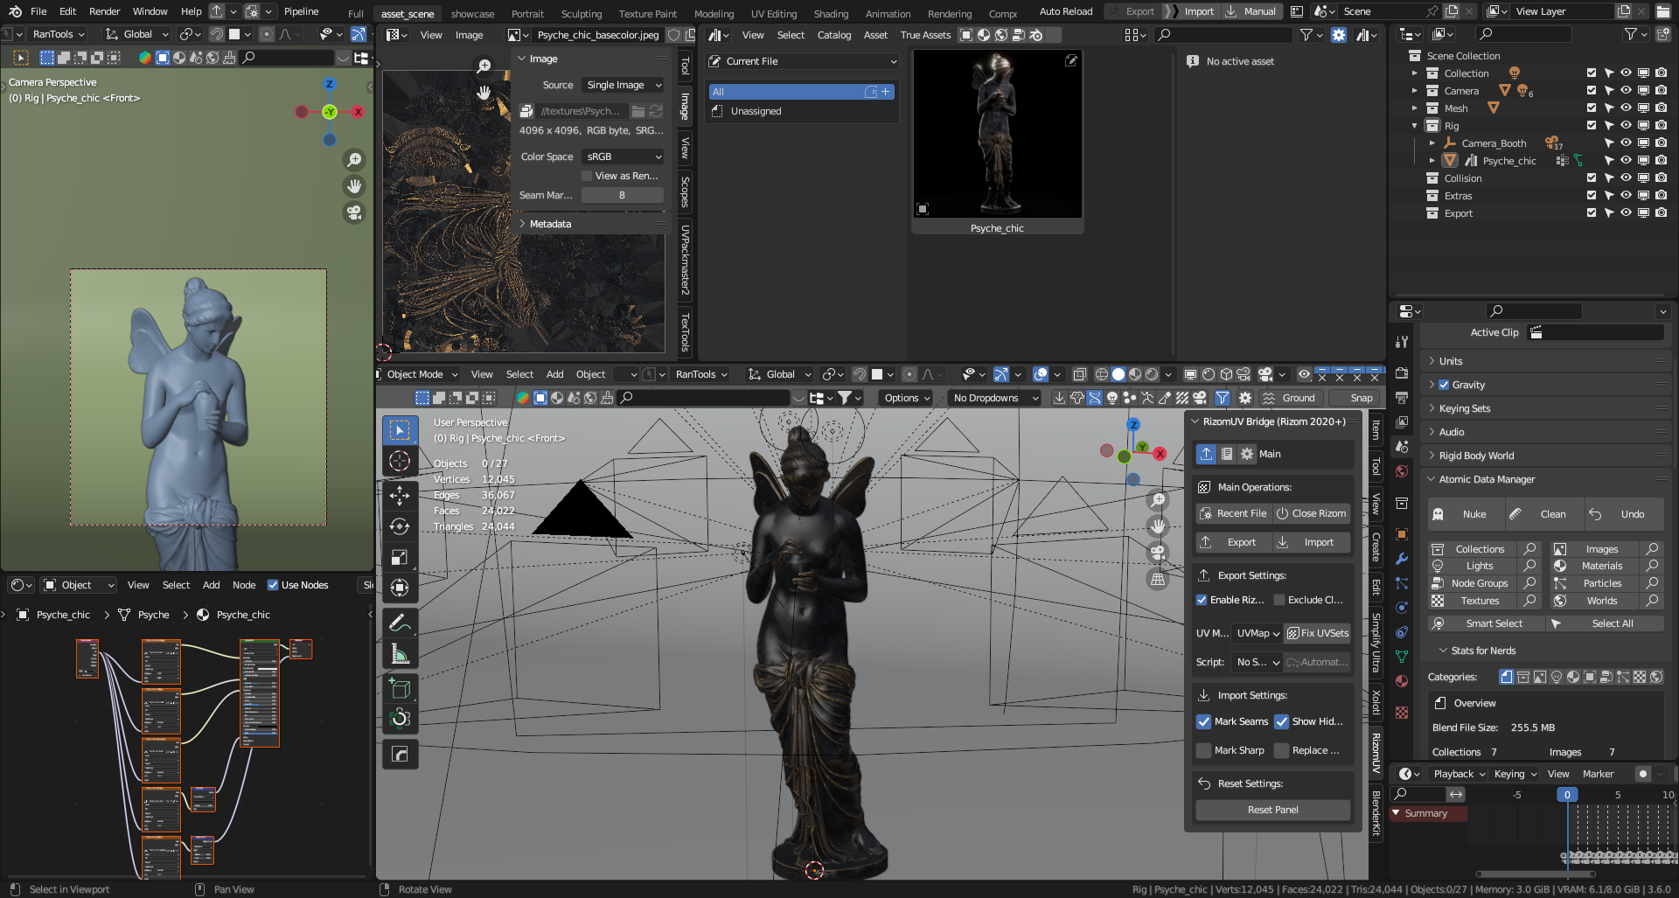The width and height of the screenshot is (1679, 898).
Task: Open the Render properties tab icon
Action: [1402, 372]
